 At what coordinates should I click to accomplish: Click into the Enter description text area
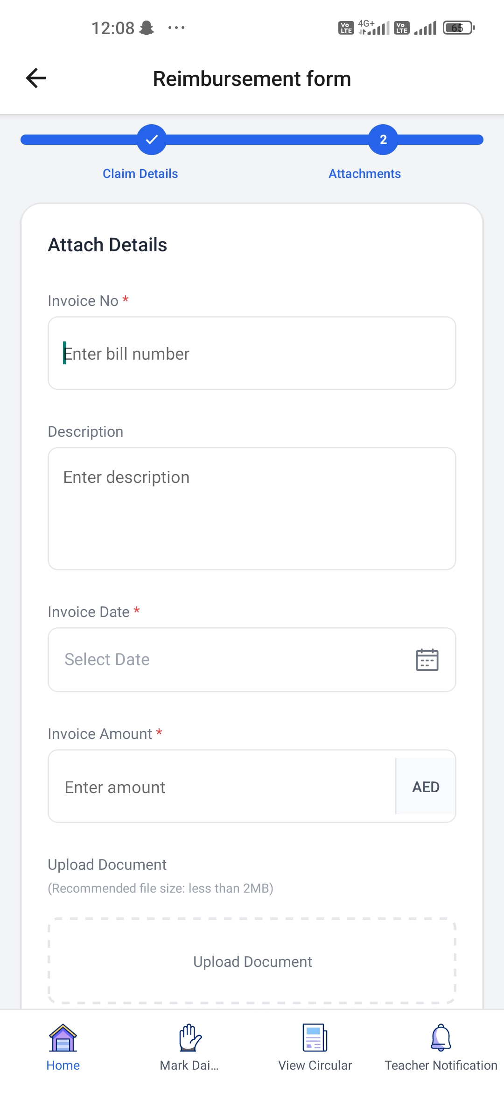point(252,508)
